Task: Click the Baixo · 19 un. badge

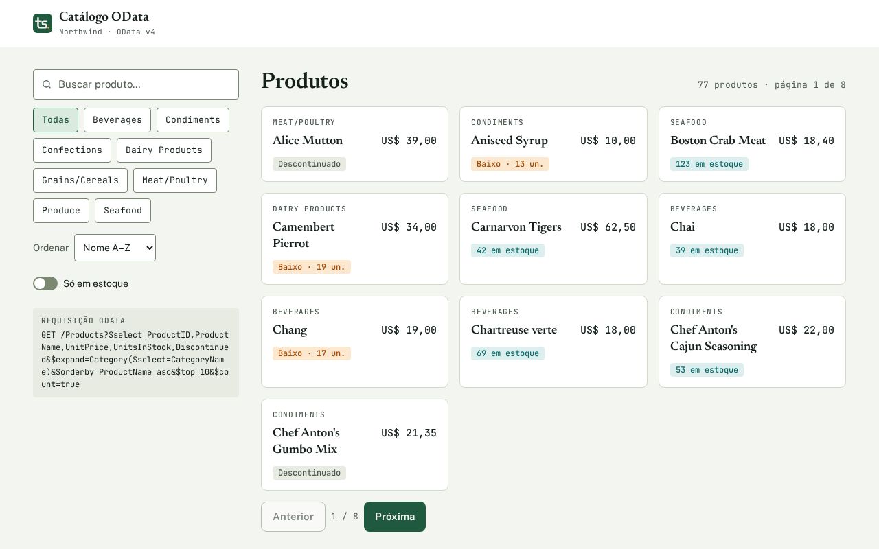Action: [312, 267]
